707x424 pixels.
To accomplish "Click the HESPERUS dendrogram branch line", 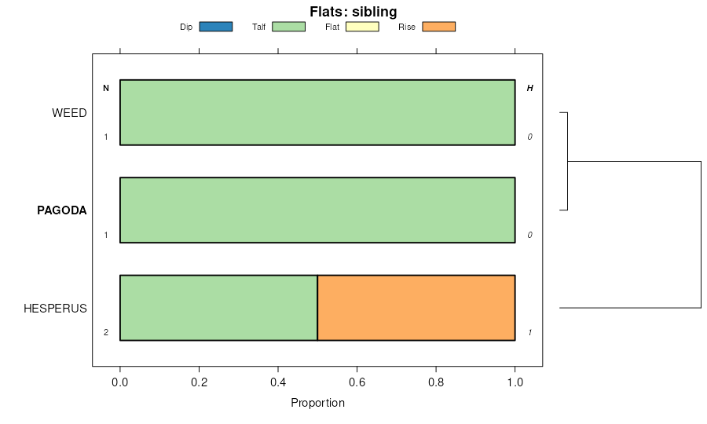I will [x=628, y=308].
